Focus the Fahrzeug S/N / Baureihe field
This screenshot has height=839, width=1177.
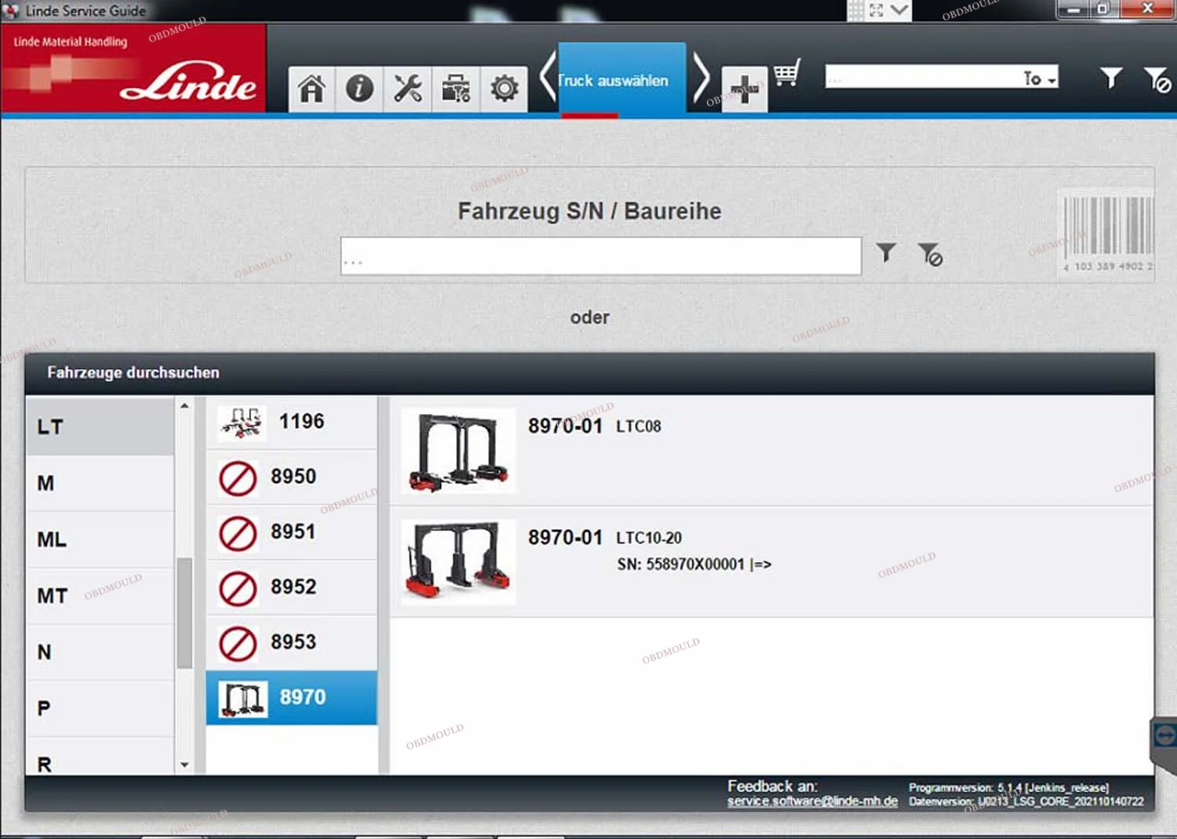coord(600,256)
